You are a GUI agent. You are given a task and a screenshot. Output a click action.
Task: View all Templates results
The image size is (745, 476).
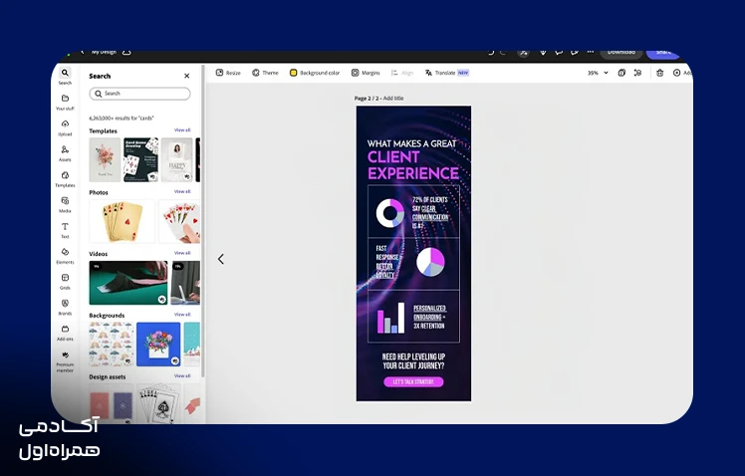182,129
